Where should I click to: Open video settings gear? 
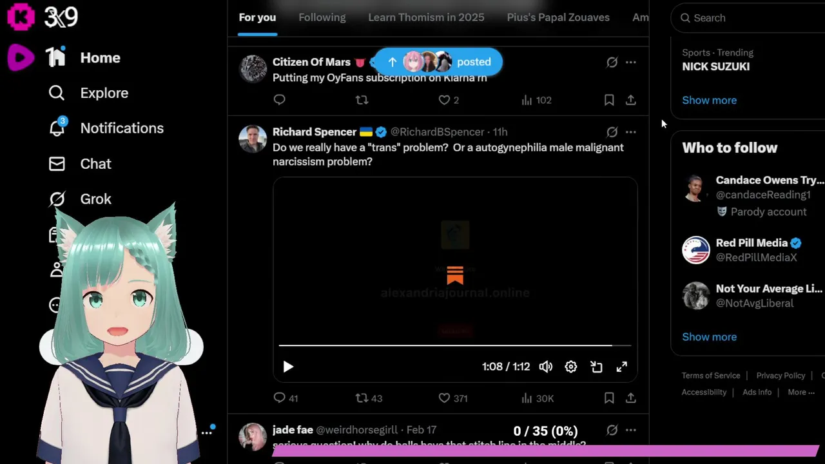571,367
